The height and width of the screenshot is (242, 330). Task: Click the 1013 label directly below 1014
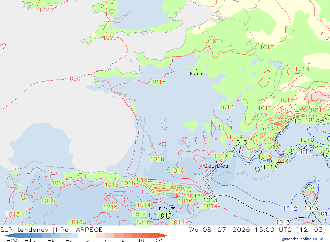coord(240,143)
